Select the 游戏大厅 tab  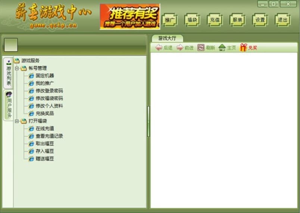coord(167,38)
